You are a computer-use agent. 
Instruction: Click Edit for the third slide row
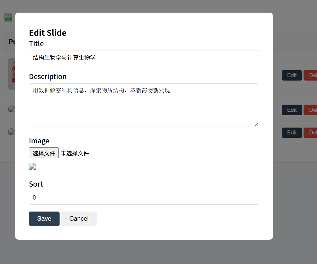[292, 132]
